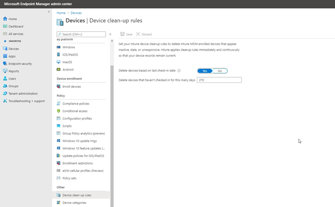The width and height of the screenshot is (335, 207).
Task: Set delete devices toggle to No
Action: [220, 71]
